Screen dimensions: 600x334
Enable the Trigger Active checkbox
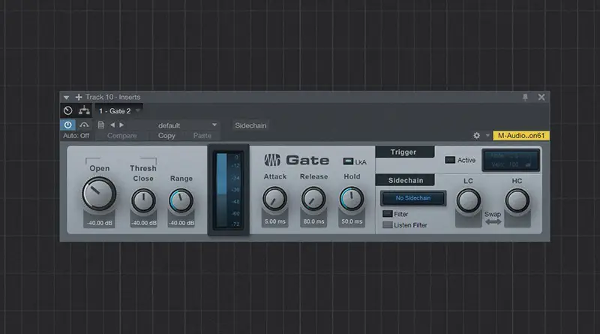click(x=450, y=160)
